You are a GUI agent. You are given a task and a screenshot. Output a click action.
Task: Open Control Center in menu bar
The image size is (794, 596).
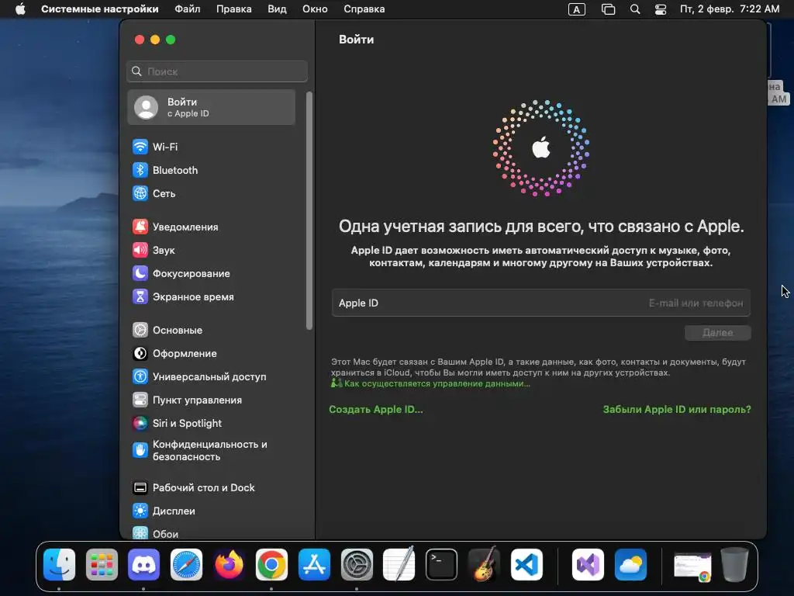[x=661, y=9]
